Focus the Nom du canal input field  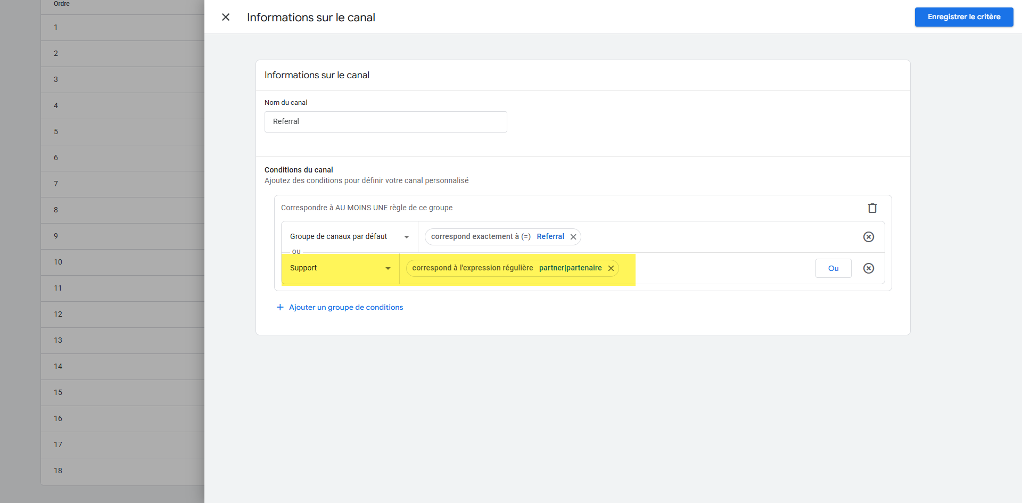pos(385,122)
